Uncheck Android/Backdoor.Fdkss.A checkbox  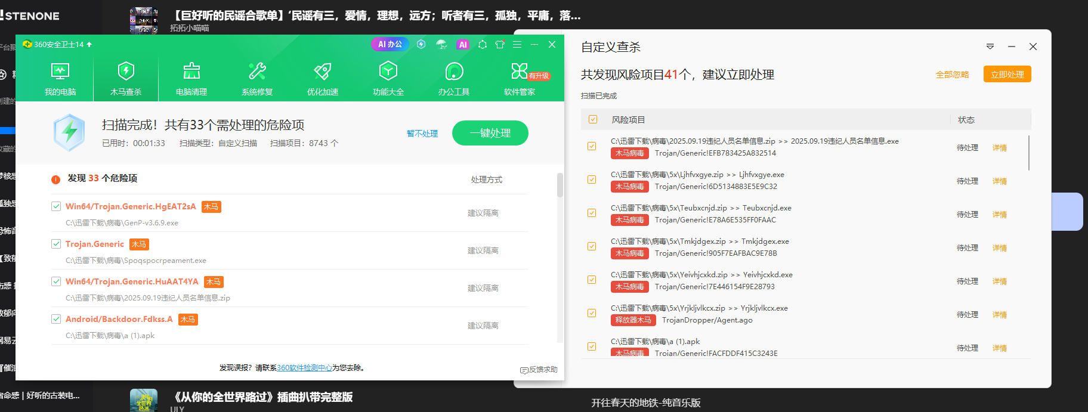pyautogui.click(x=56, y=319)
